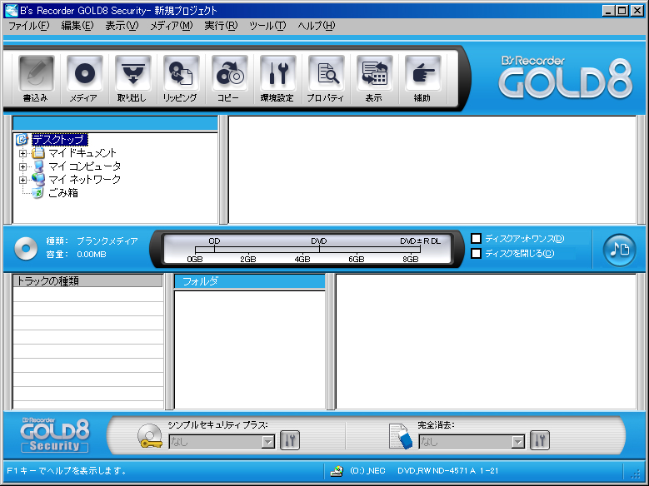Image resolution: width=649 pixels, height=486 pixels.
Task: Click the settings button beside 完全消去 dropdown
Action: (540, 441)
